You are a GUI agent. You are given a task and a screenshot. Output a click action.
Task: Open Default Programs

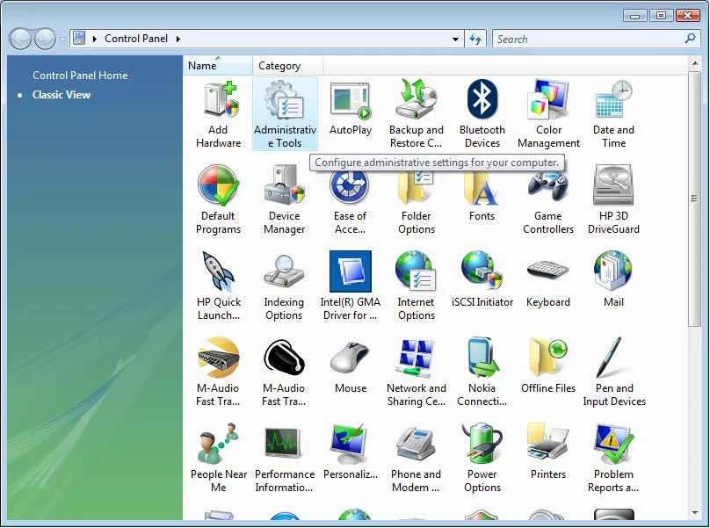[x=218, y=199]
